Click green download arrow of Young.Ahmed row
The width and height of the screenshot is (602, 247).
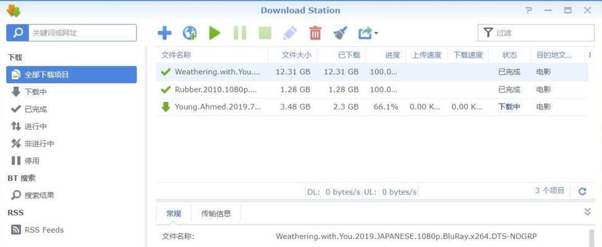[165, 107]
